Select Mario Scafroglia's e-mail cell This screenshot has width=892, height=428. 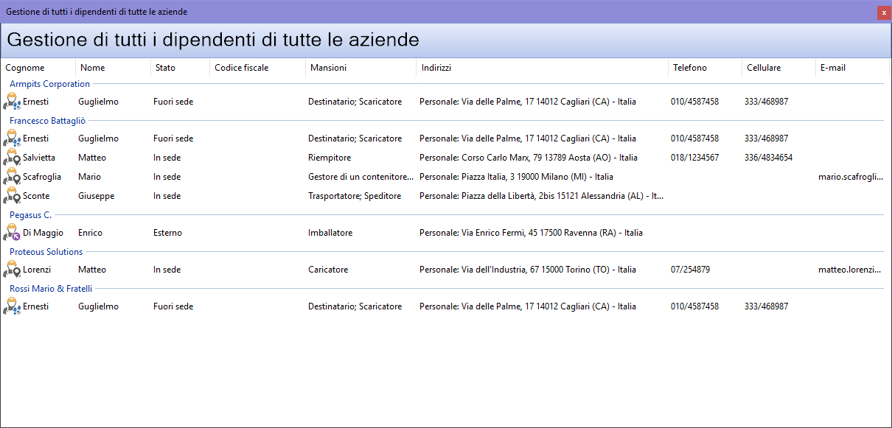pos(850,177)
